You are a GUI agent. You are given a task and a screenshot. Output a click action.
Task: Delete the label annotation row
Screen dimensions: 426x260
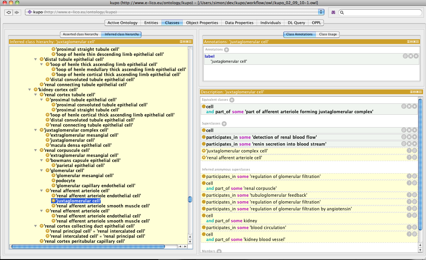click(x=411, y=56)
